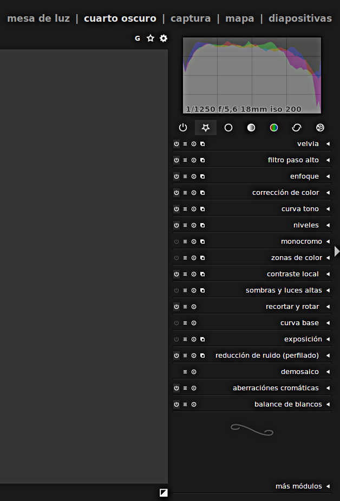Collapse right panel with edge arrow
The height and width of the screenshot is (501, 340).
click(337, 251)
